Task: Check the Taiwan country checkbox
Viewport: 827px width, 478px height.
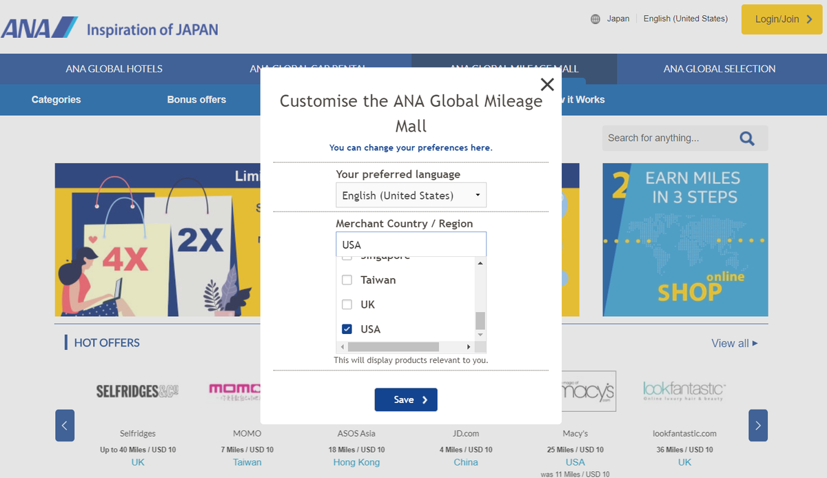Action: (x=347, y=280)
